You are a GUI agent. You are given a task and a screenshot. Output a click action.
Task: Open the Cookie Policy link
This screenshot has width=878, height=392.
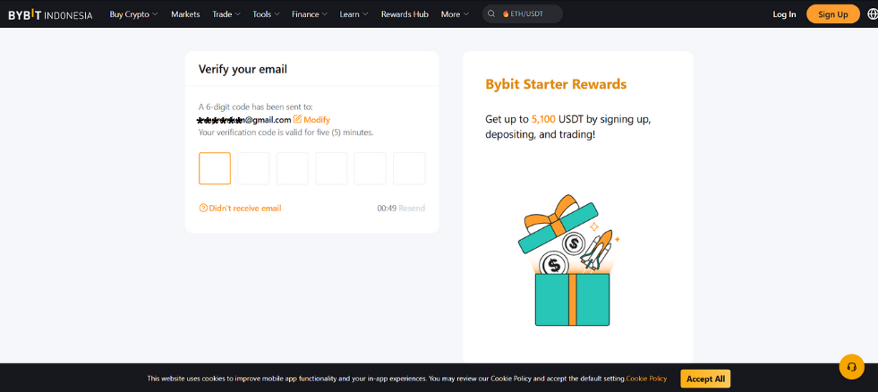646,379
